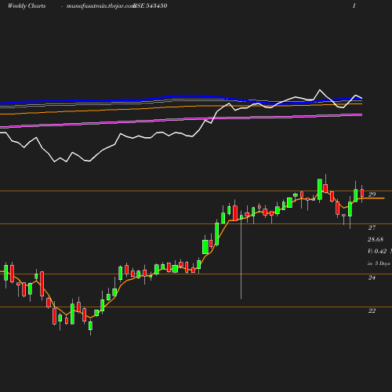Click the last red candle on the chart
The height and width of the screenshot is (392, 392).
coord(362,193)
